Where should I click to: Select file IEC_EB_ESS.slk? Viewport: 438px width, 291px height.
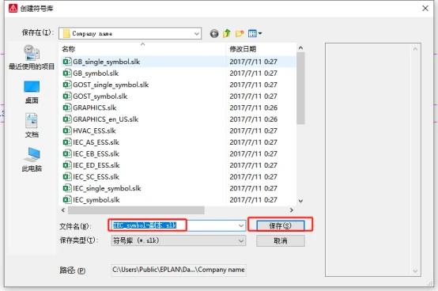point(96,154)
